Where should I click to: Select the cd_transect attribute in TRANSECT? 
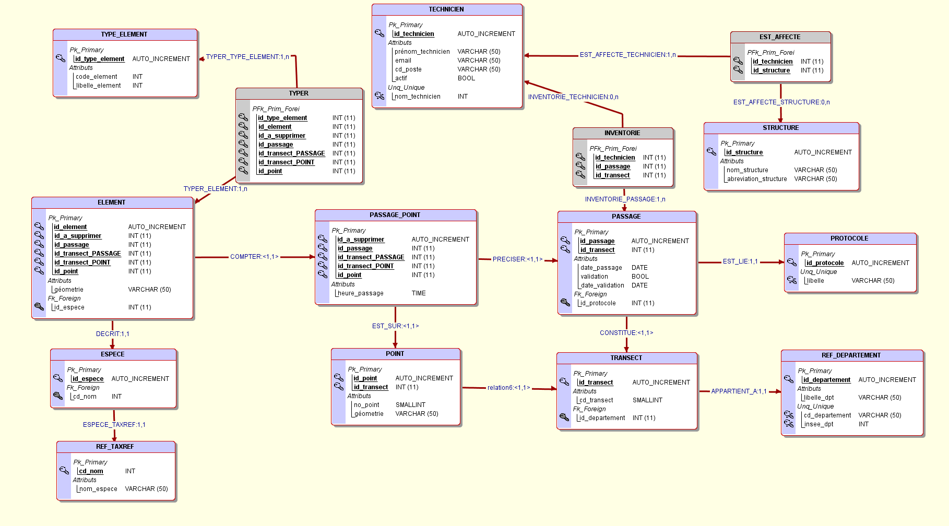tap(596, 400)
